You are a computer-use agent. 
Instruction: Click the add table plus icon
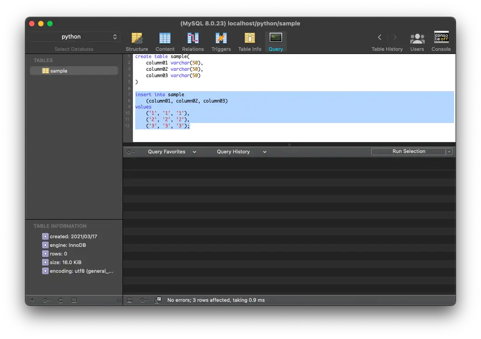click(32, 300)
